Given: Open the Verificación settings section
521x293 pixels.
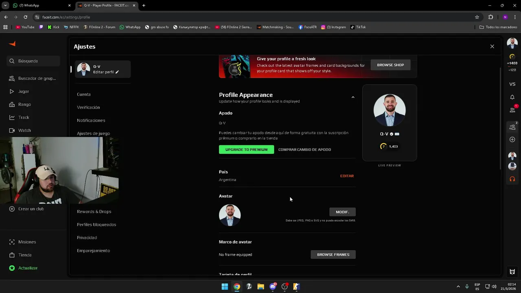Looking at the screenshot, I should 88,107.
